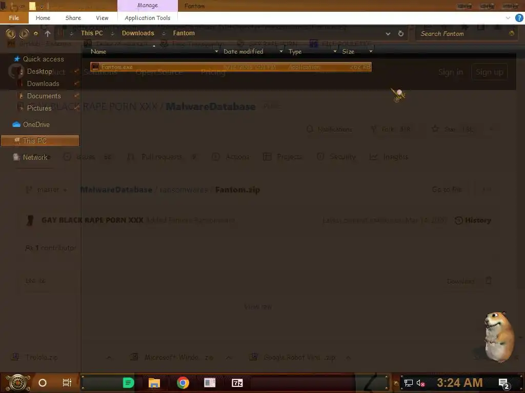The image size is (525, 393).
Task: Open the notification center icon
Action: click(503, 383)
